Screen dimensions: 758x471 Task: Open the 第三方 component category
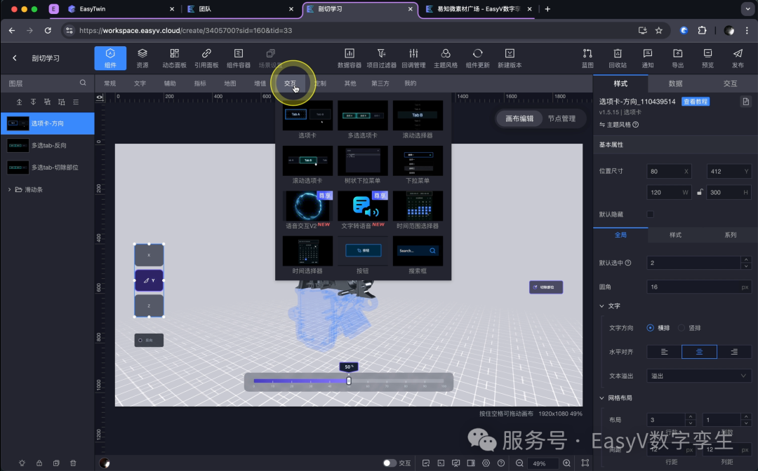tap(380, 83)
